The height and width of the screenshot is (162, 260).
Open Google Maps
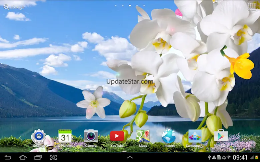click(143, 138)
